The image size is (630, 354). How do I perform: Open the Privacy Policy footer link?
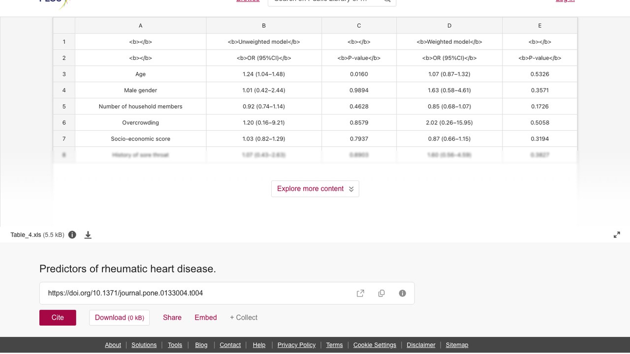(296, 345)
